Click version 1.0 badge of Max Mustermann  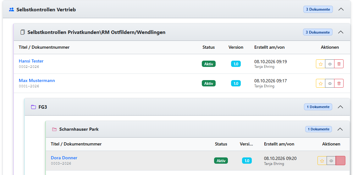[x=236, y=83]
